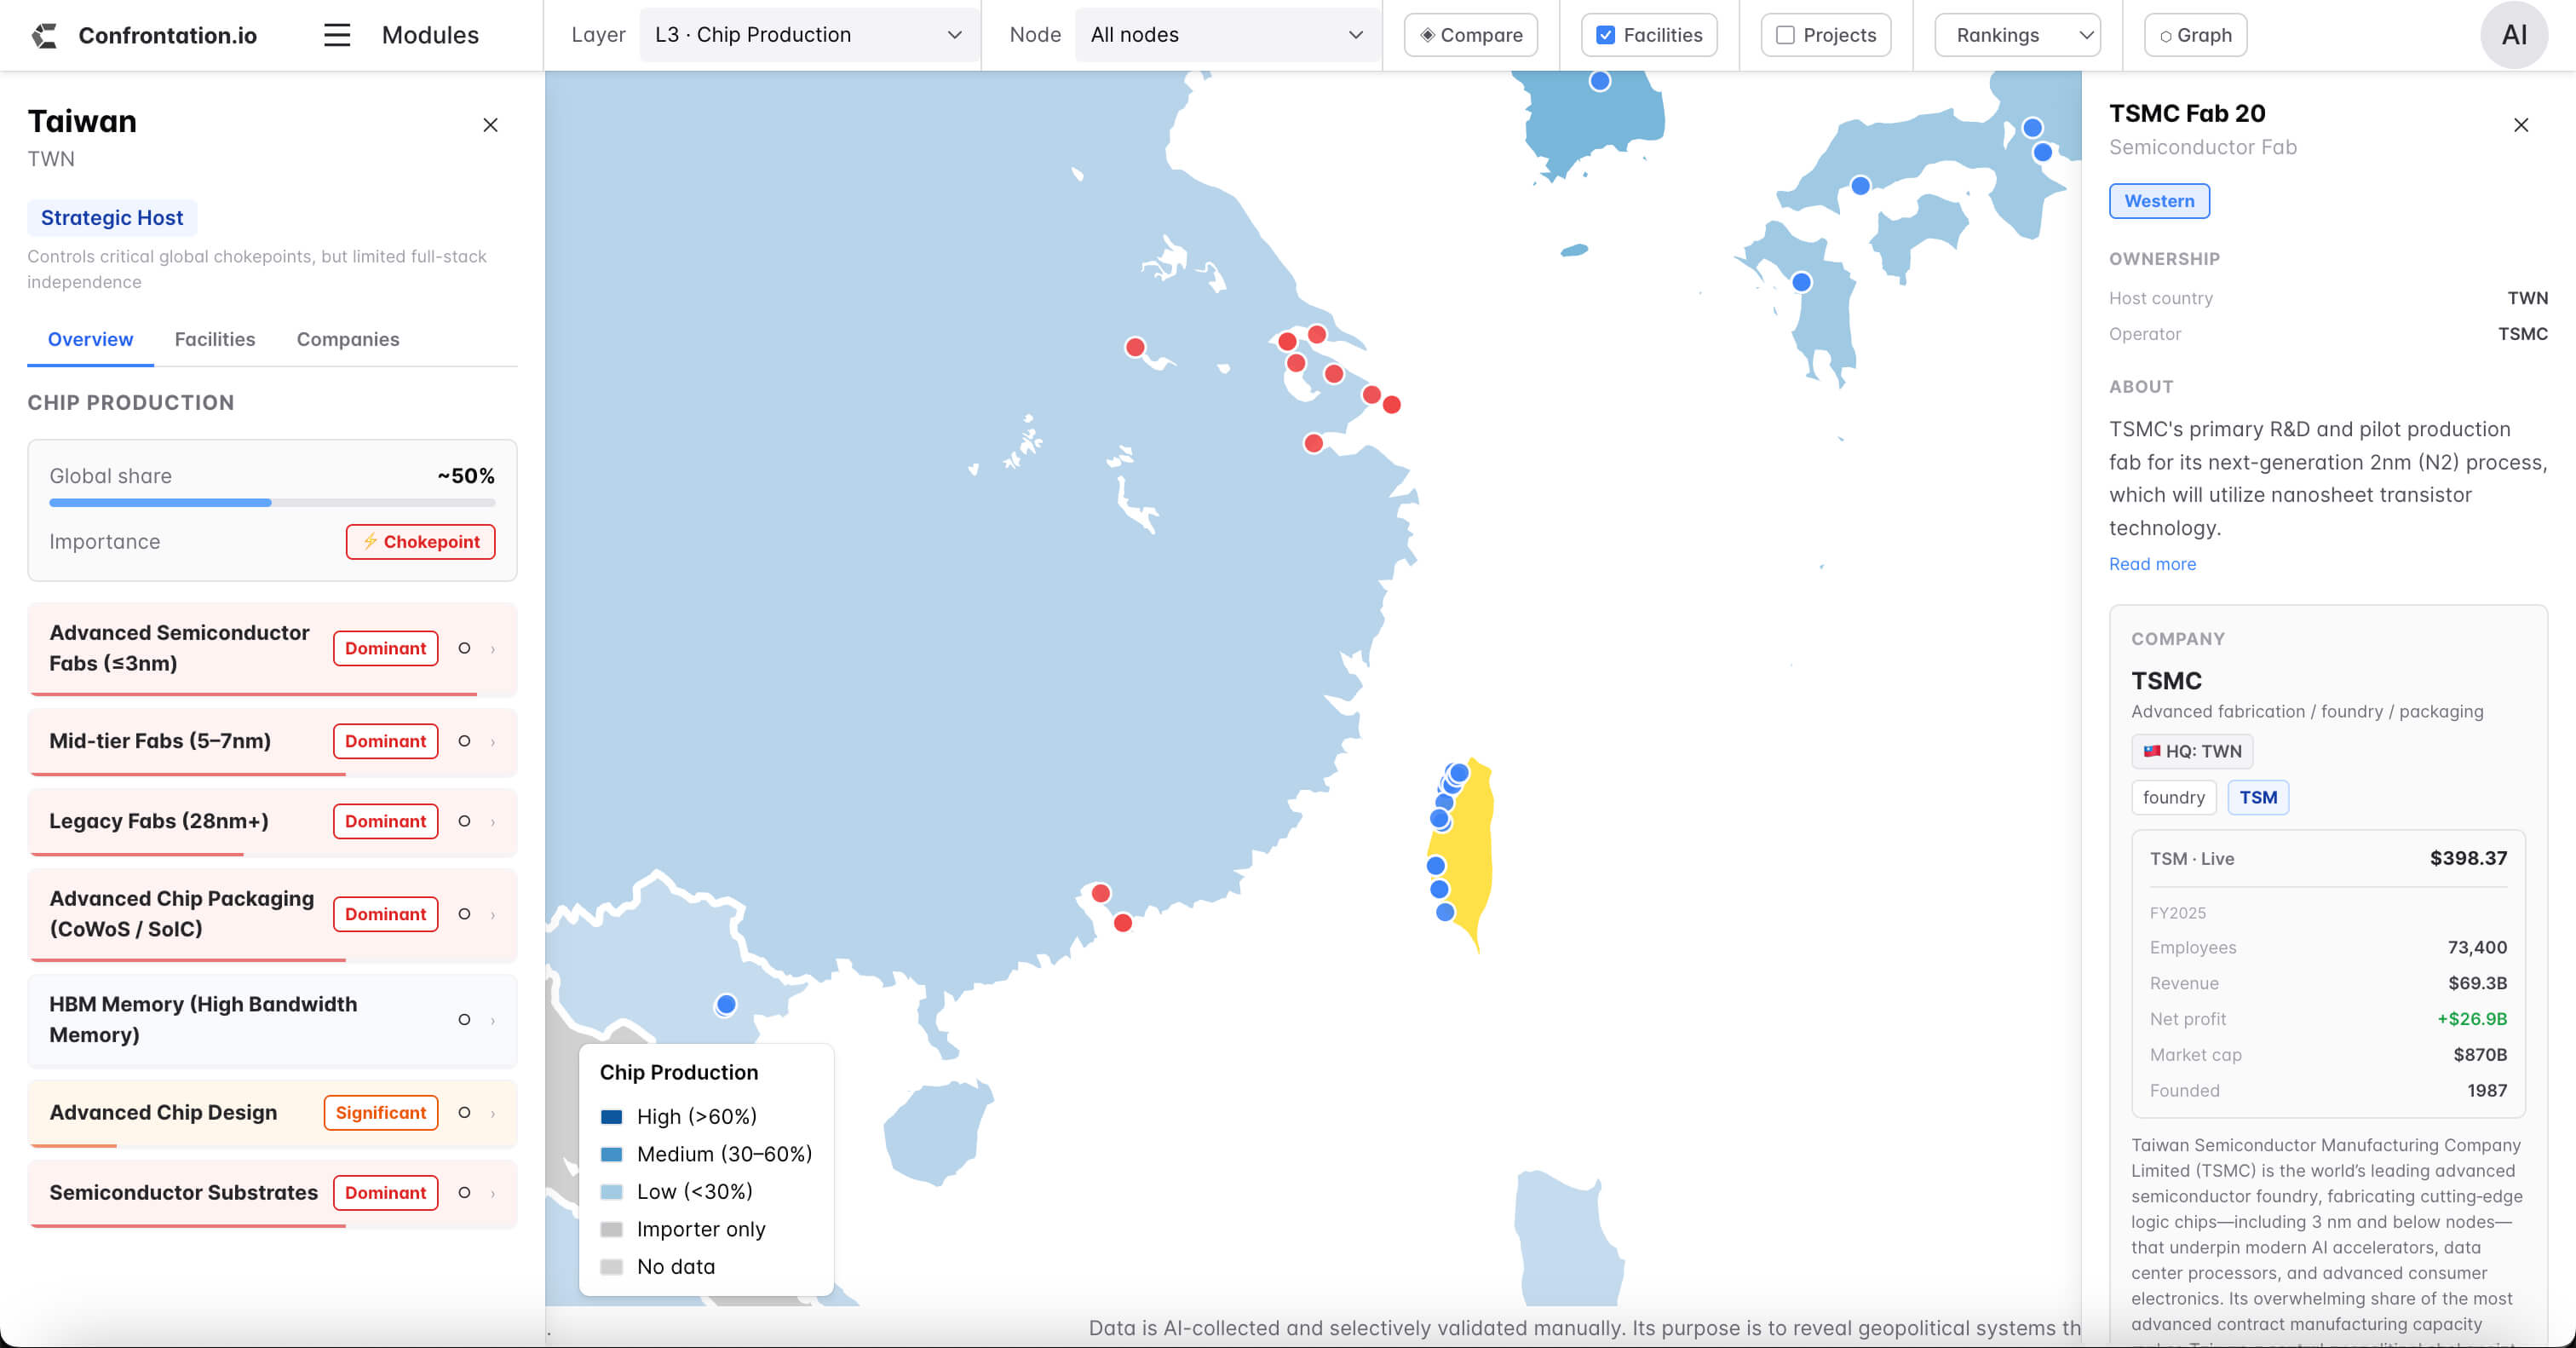
Task: Select the westernmost red marker in inland China
Action: 1135,347
